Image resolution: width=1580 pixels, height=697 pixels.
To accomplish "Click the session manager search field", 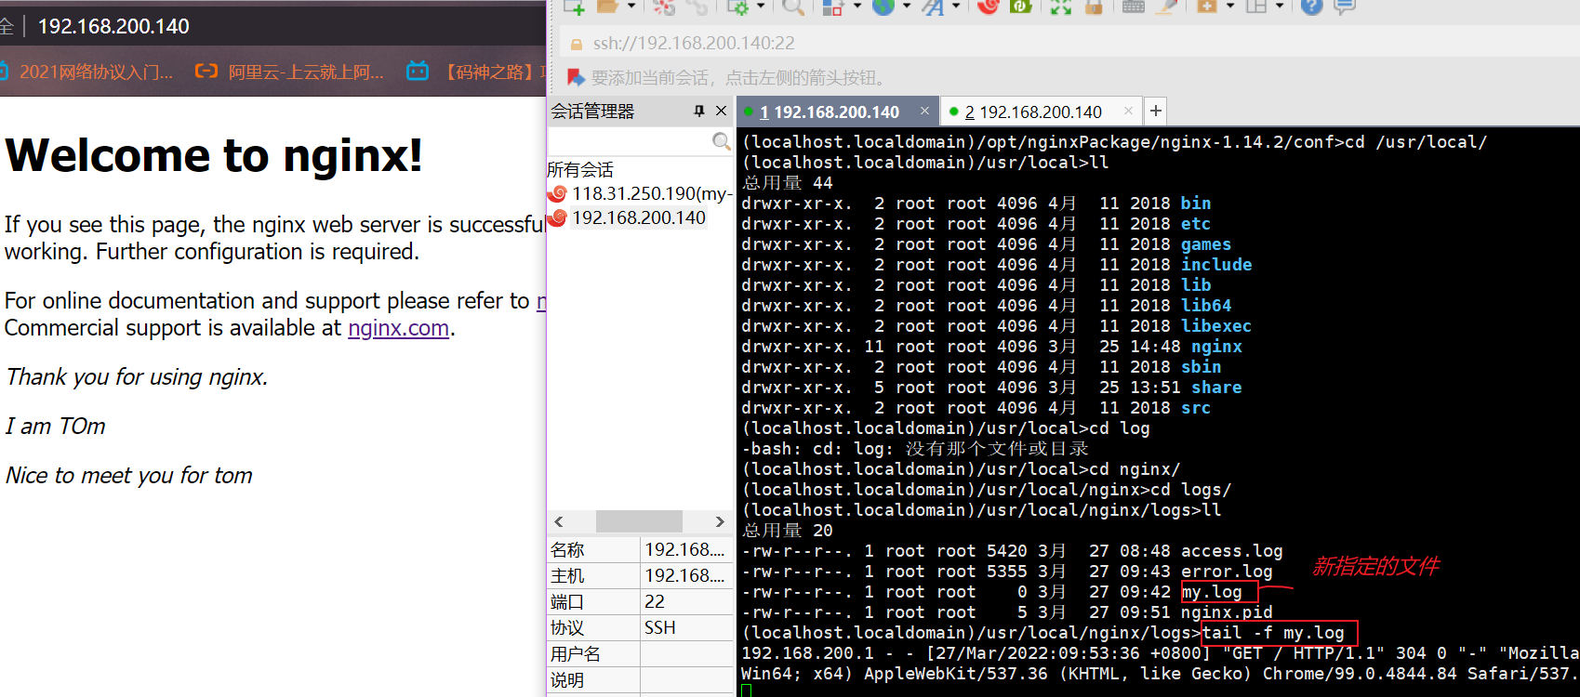I will coord(629,141).
